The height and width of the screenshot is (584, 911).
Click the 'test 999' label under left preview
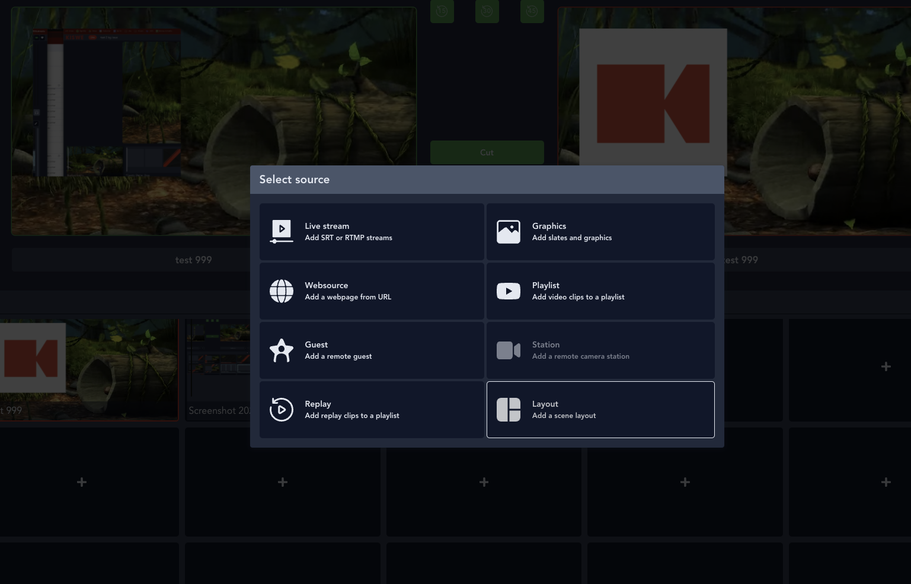point(193,260)
